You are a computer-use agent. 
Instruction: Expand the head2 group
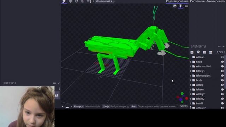coord(191,103)
